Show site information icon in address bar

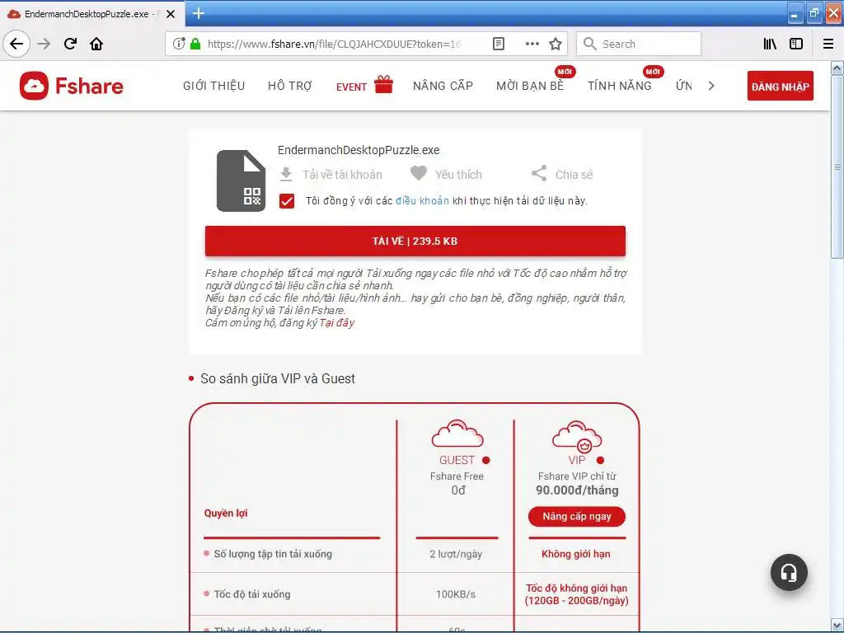point(179,44)
